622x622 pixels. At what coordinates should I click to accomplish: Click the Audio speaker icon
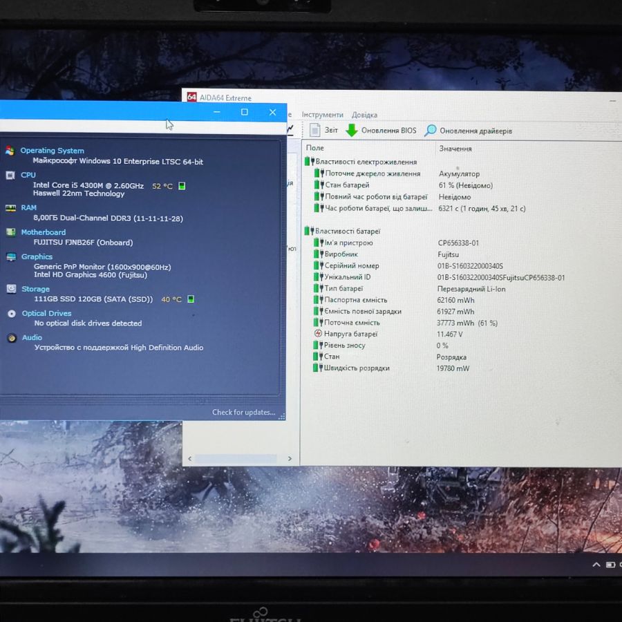pyautogui.click(x=12, y=338)
